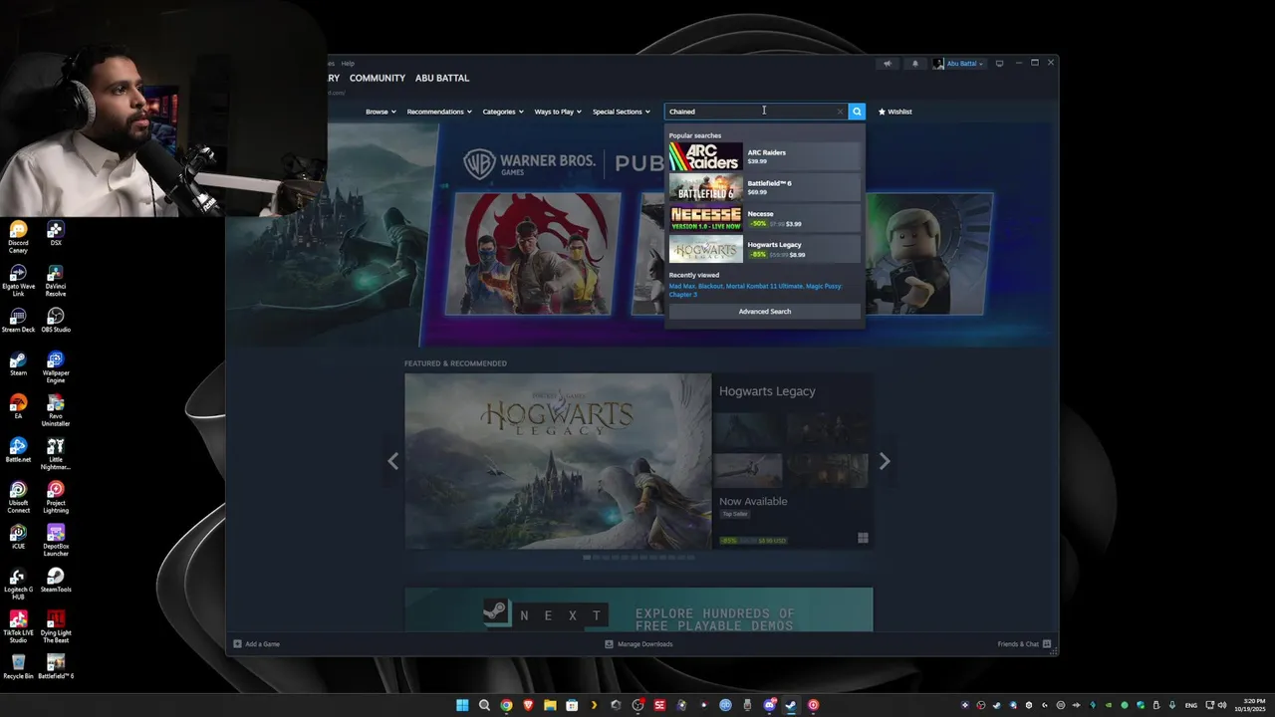
Task: Click the LEGO character publisher sale tile
Action: point(928,254)
